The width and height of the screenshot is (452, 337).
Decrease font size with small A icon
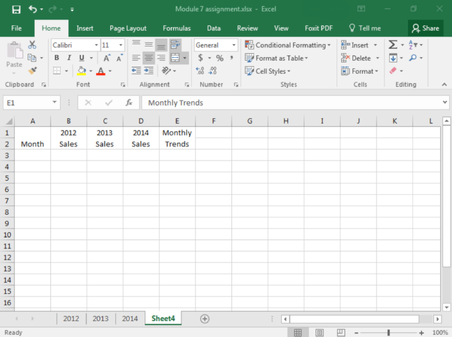(x=119, y=58)
